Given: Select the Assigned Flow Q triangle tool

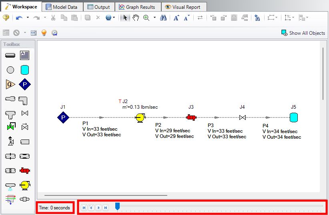Looking at the screenshot, I should point(10,84).
